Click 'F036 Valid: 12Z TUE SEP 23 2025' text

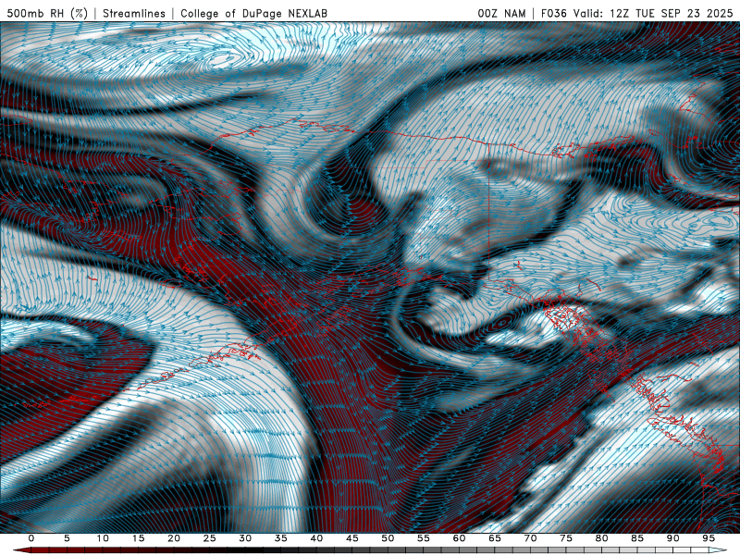[637, 13]
